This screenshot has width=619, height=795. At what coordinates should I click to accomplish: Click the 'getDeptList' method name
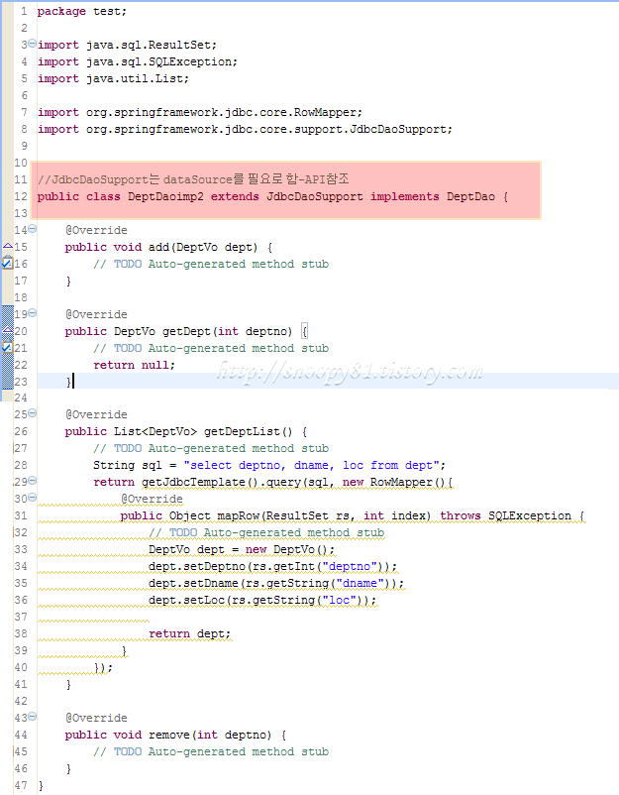click(x=242, y=431)
